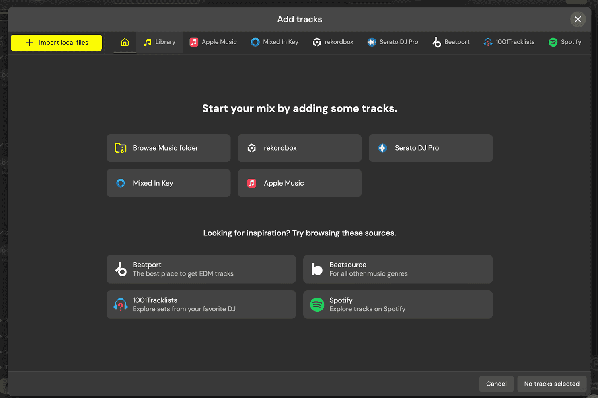Image resolution: width=598 pixels, height=398 pixels.
Task: Click 'Explore sets from your favorite DJ' text
Action: [x=184, y=309]
